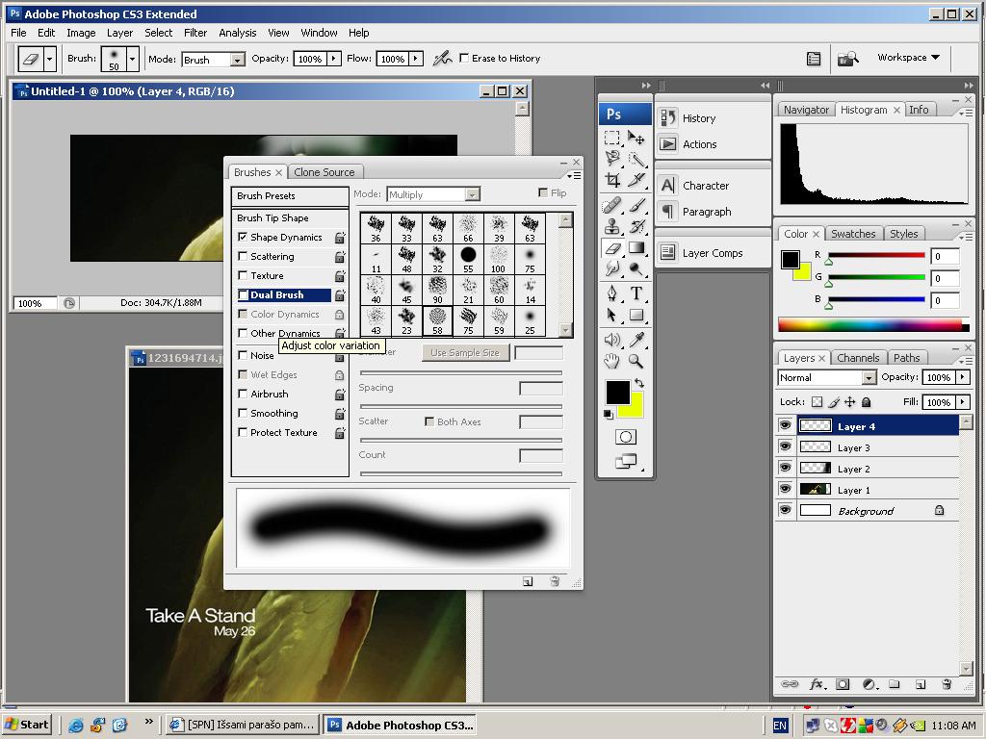Select the Crop tool
This screenshot has height=739, width=986.
(x=612, y=180)
